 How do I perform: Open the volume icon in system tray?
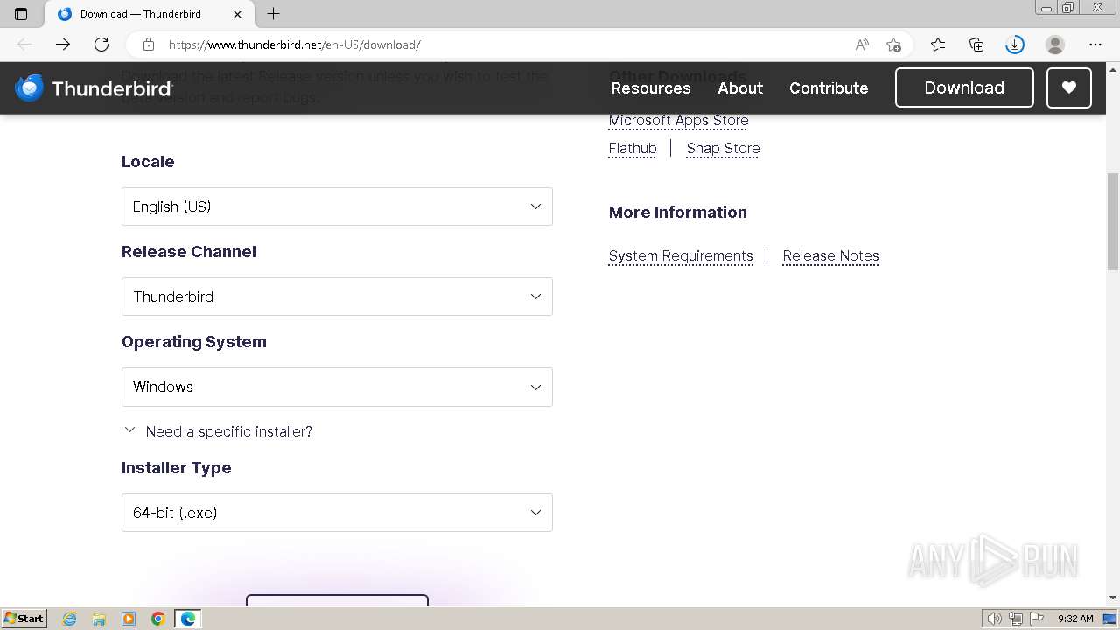point(995,619)
